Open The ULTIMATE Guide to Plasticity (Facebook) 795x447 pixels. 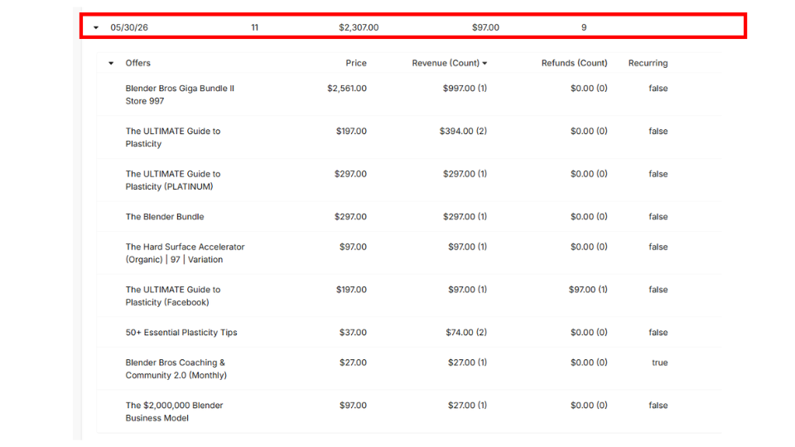[173, 296]
